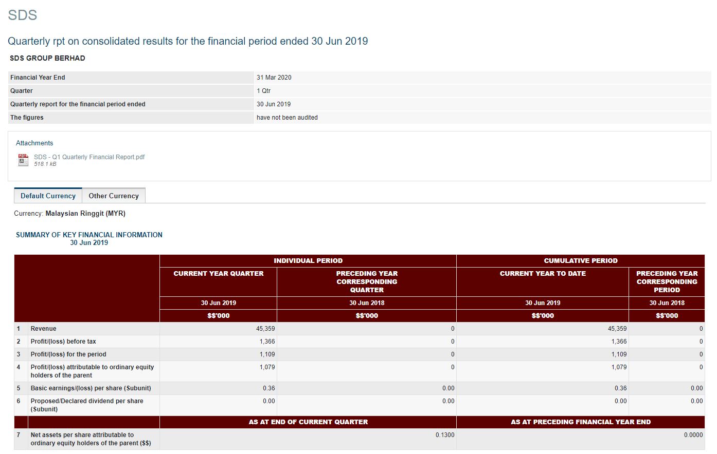Click the 31 Mar 2020 value
Viewport: 717px width, 454px height.
(x=274, y=78)
